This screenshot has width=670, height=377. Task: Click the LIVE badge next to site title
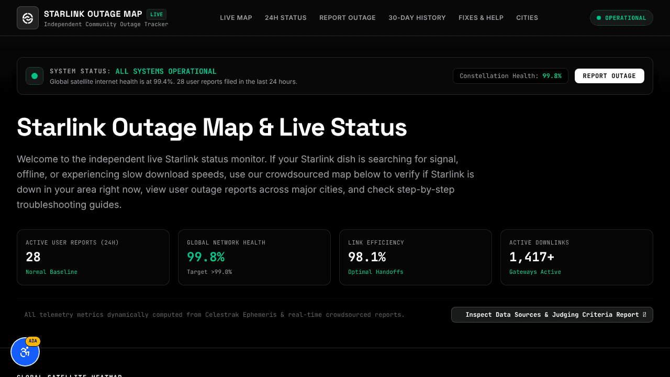[x=157, y=14]
